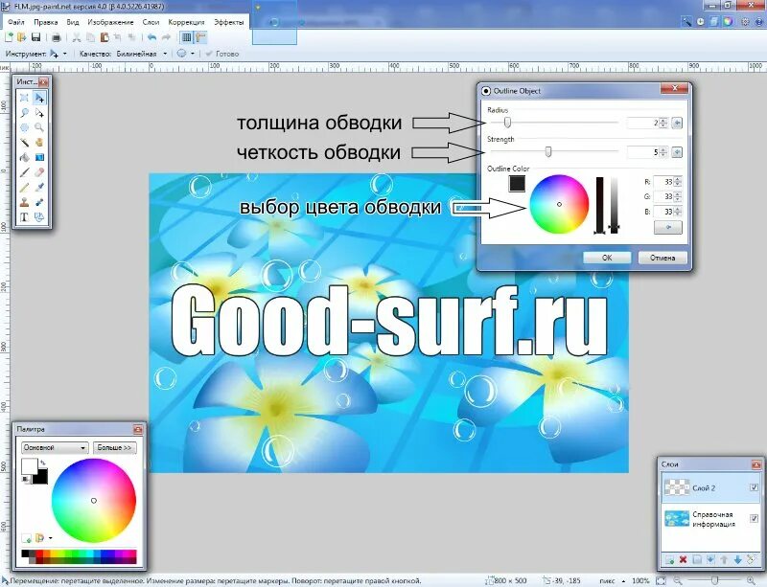This screenshot has height=587, width=767.
Task: Toggle Colors window icon at top right
Action: click(x=729, y=21)
